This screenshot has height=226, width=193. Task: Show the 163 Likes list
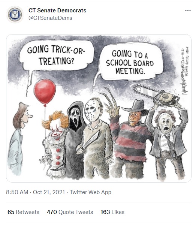112,212
